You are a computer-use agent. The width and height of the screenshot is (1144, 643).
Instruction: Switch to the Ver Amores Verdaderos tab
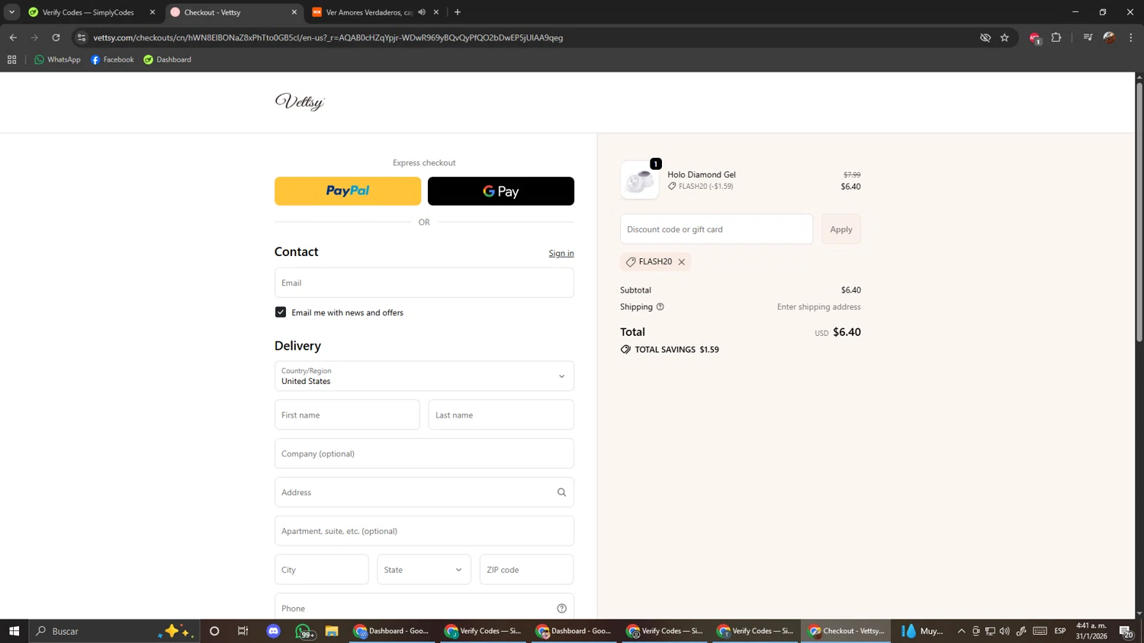(368, 12)
